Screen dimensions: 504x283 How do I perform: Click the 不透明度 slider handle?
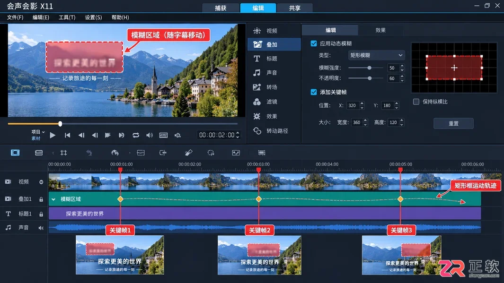pyautogui.click(x=370, y=78)
